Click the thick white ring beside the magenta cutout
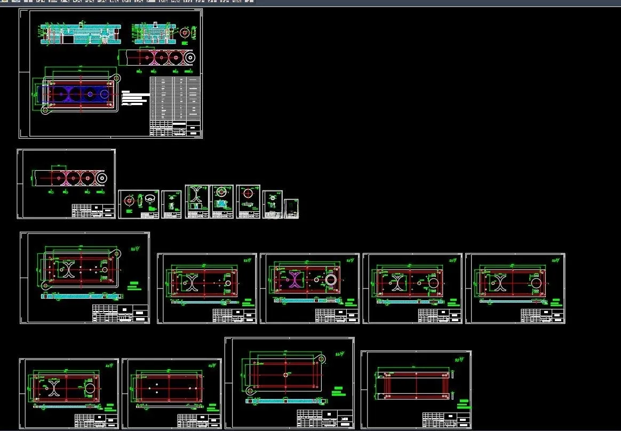Image resolution: width=621 pixels, height=431 pixels. pyautogui.click(x=331, y=280)
